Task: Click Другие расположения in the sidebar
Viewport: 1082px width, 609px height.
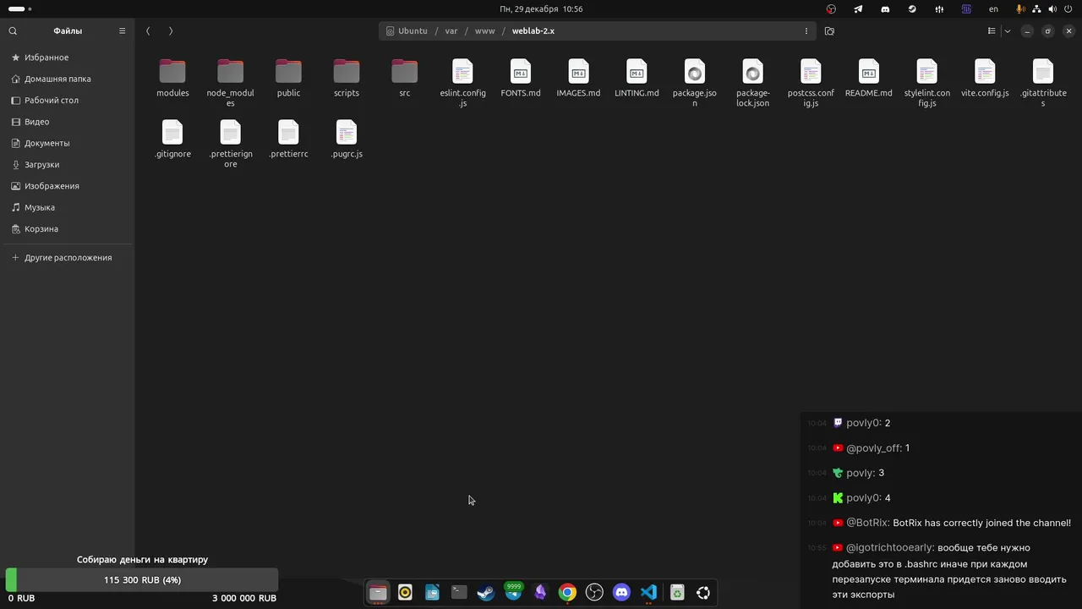Action: click(x=67, y=257)
